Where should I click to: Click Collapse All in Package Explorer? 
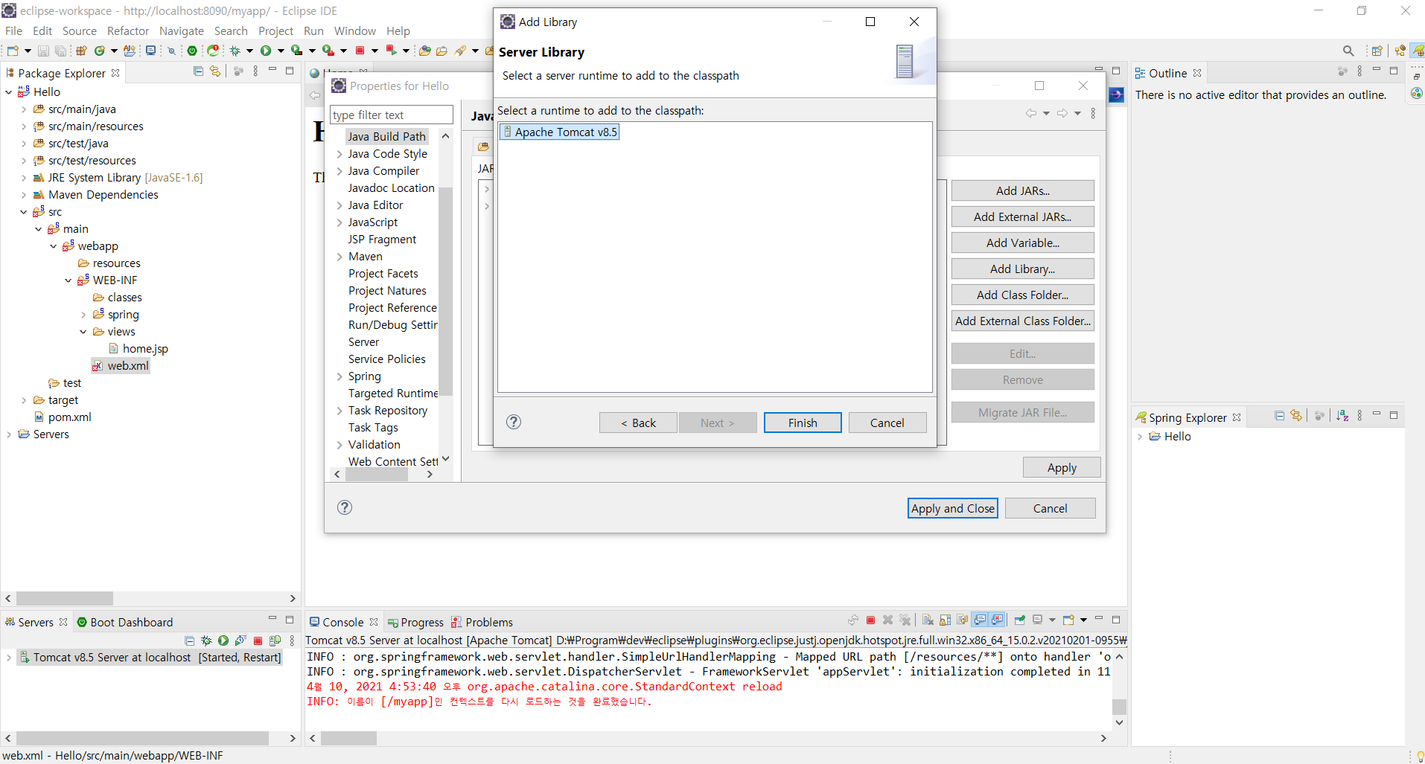point(198,71)
